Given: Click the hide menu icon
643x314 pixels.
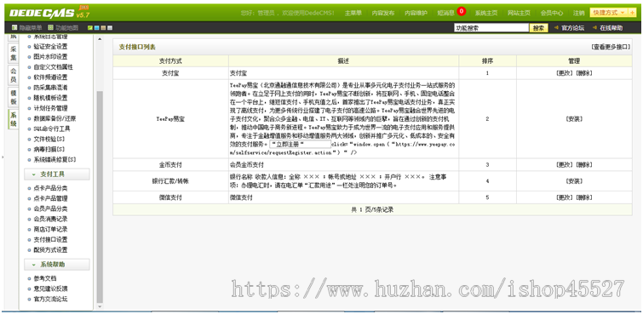Looking at the screenshot, I should point(14,28).
